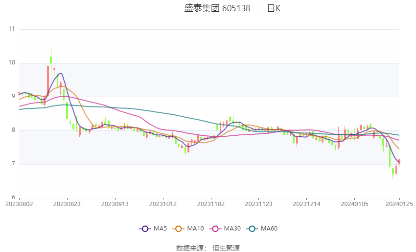Click the x-axis date 20230913
The height and width of the screenshot is (252, 416).
[x=115, y=204]
